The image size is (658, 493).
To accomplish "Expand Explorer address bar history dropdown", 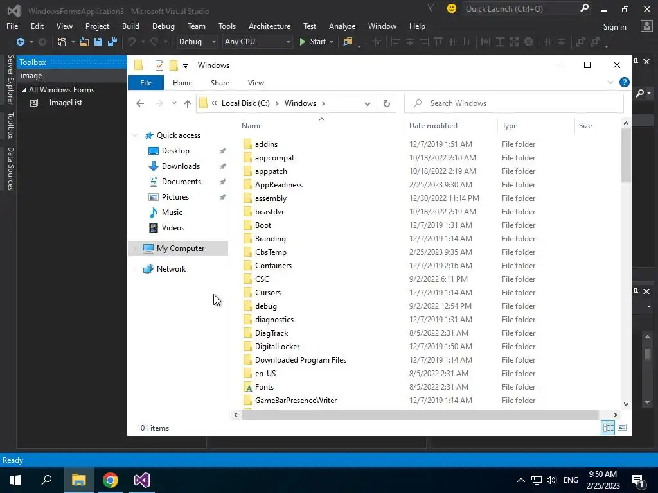I will pos(367,103).
